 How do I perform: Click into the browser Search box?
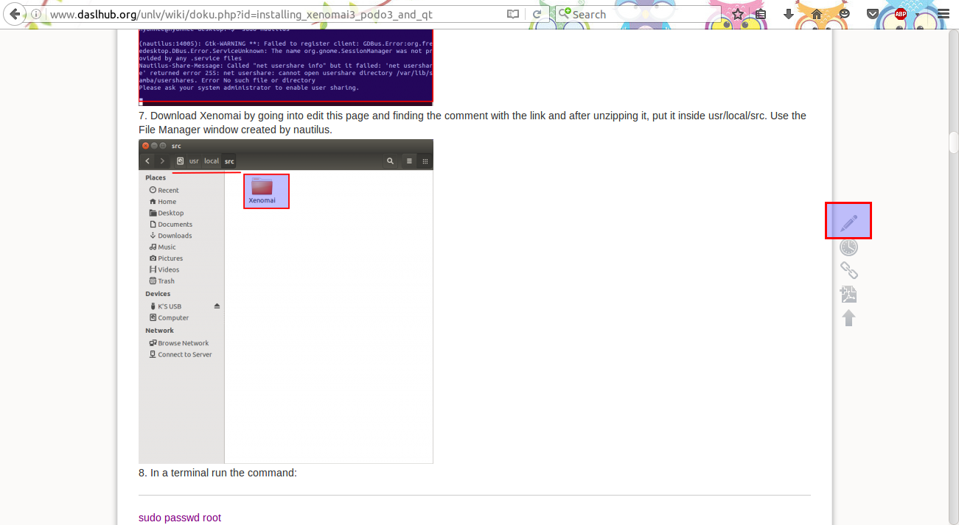pos(638,14)
